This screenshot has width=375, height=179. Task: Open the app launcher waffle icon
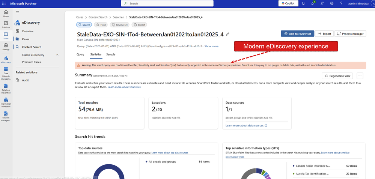4,3
